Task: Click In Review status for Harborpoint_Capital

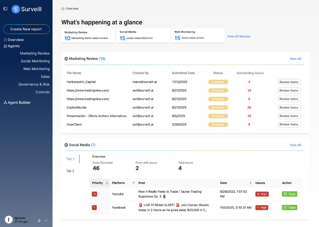Action: [x=218, y=82]
